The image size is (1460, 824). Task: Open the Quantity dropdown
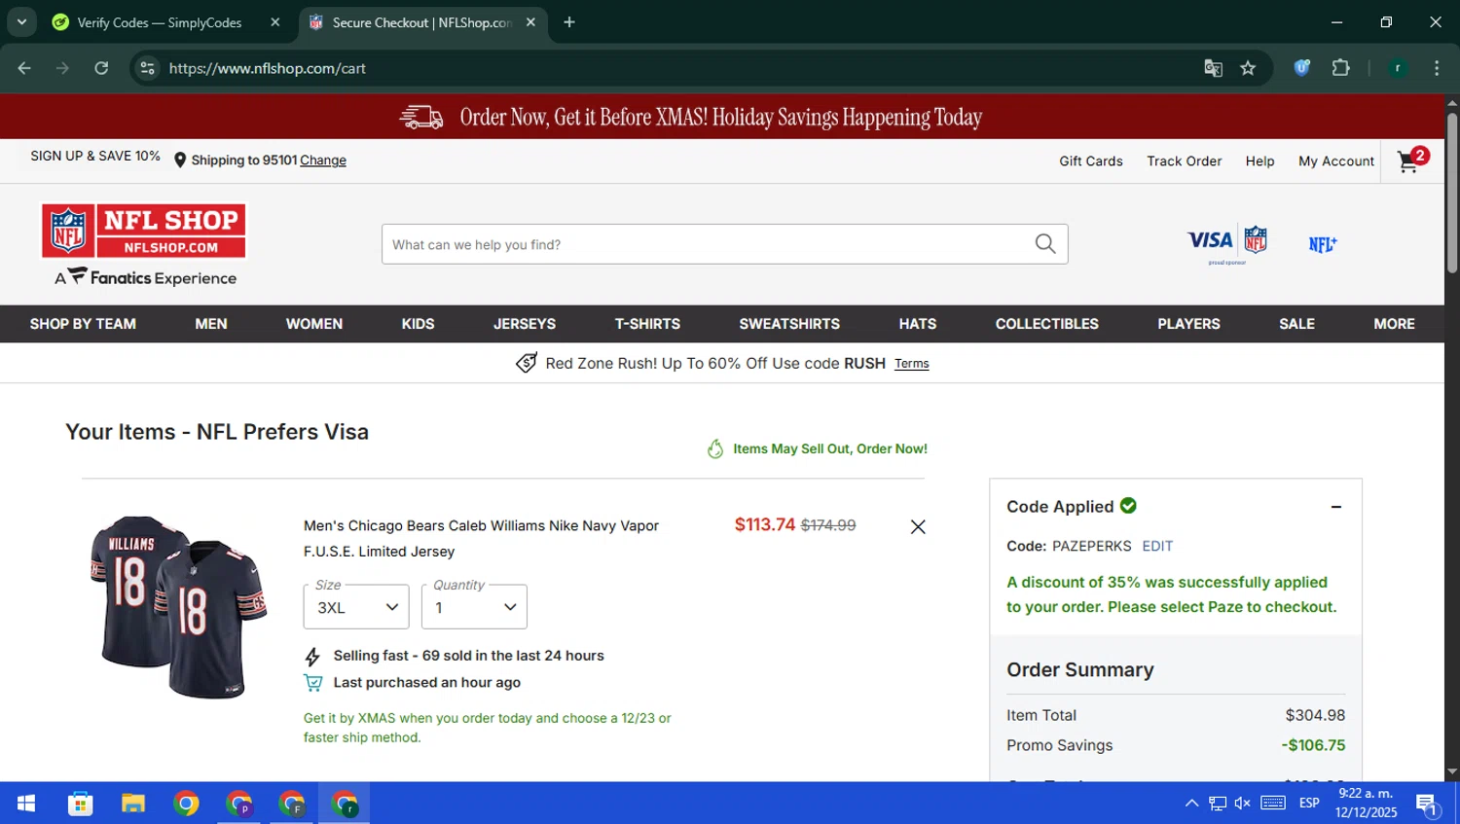[474, 607]
